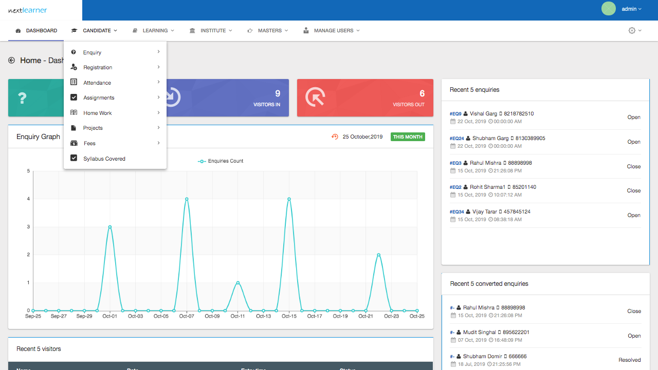658x370 pixels.
Task: Click the Manage Users person icon
Action: 306,31
